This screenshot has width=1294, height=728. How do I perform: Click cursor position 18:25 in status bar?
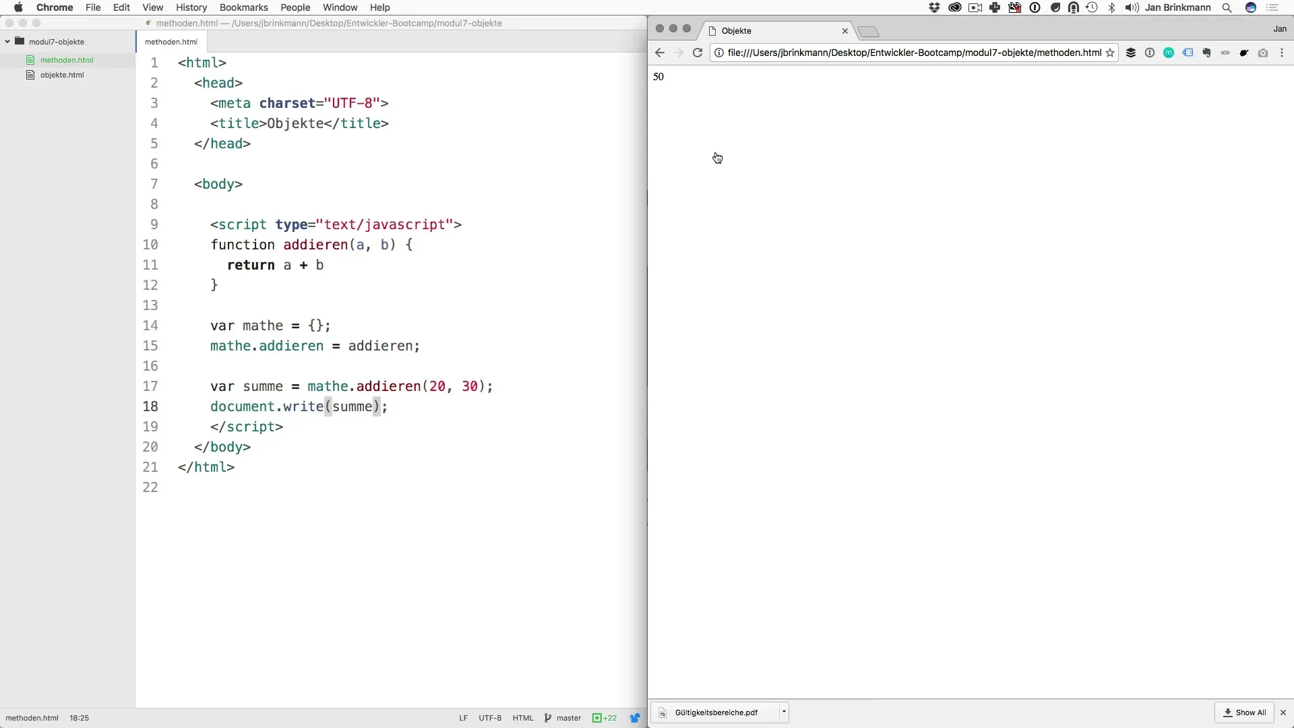click(79, 718)
